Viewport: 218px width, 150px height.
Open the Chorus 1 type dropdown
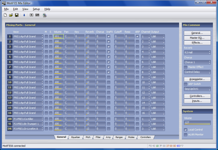[197, 62]
